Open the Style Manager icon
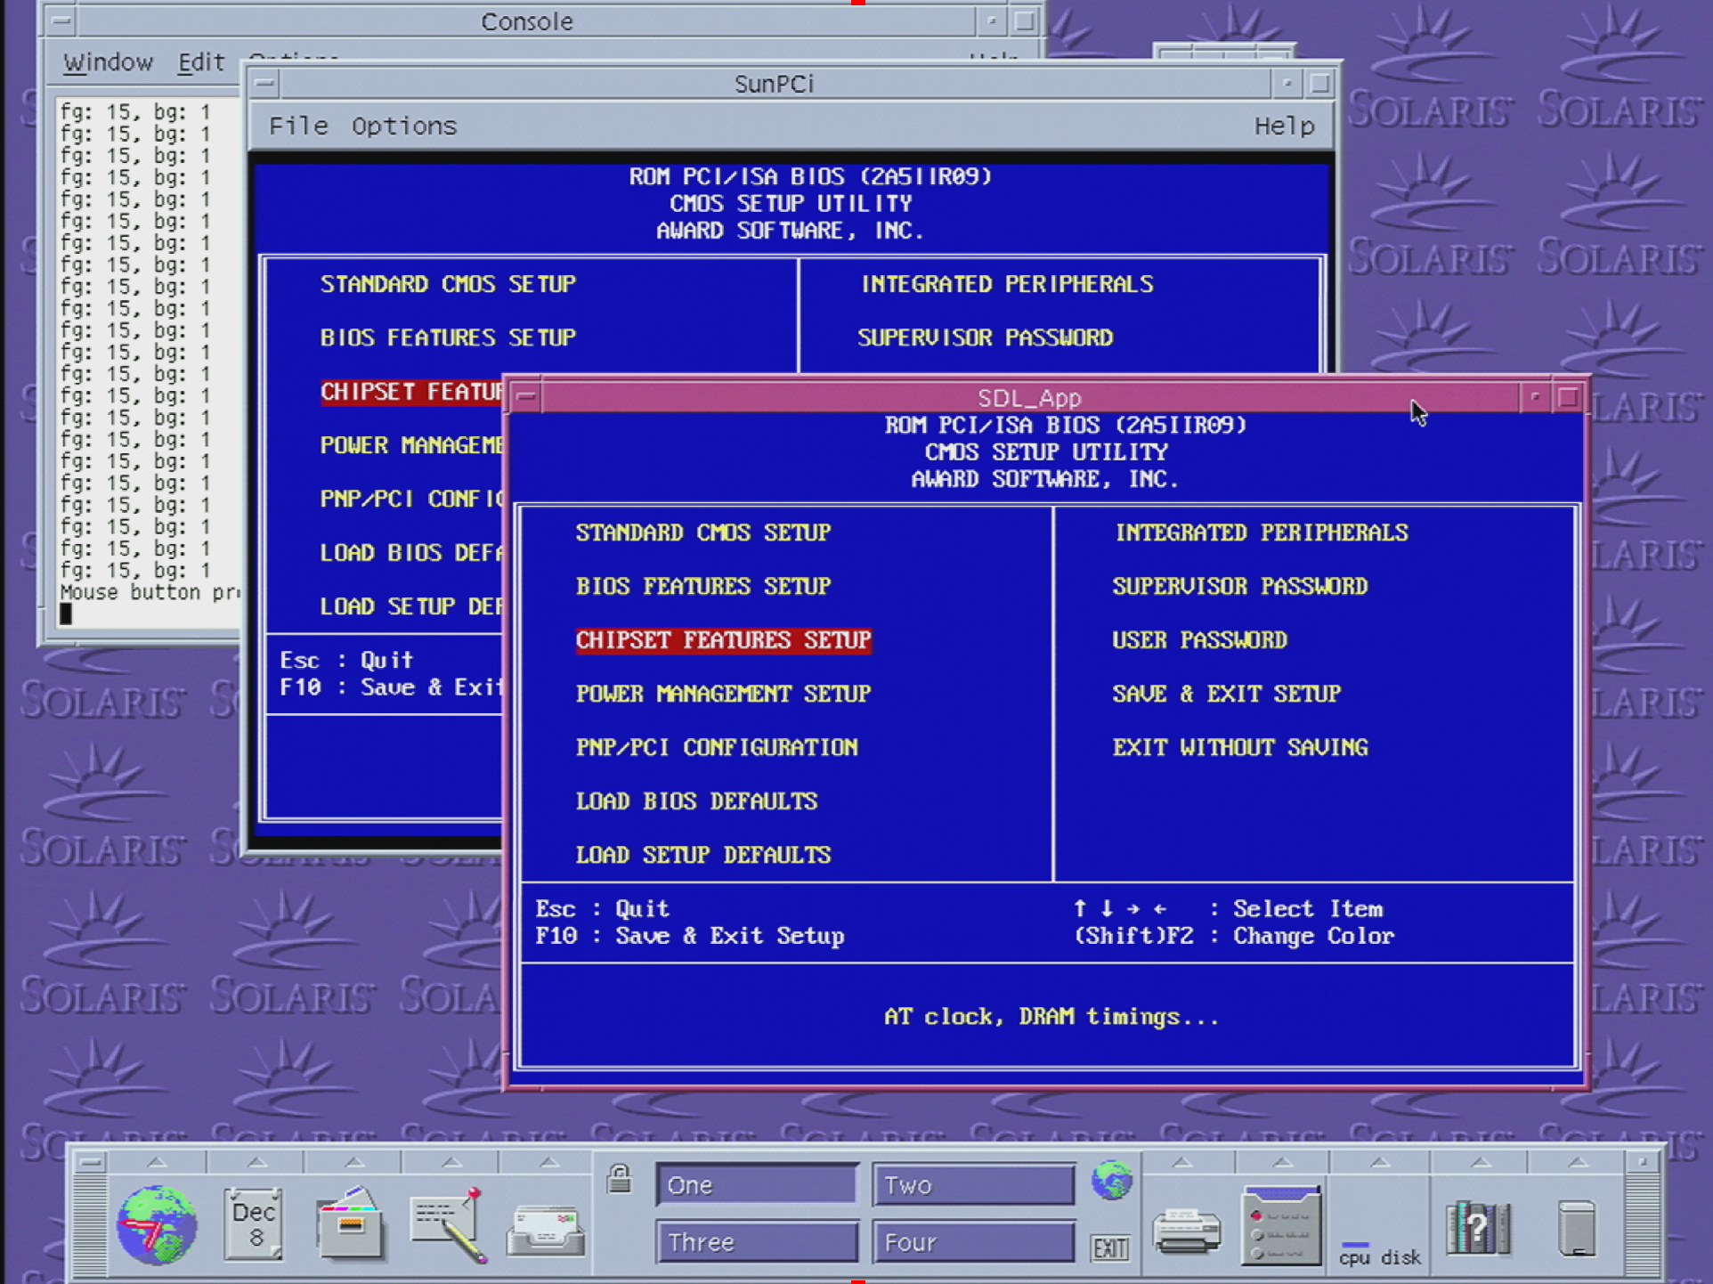Screen dimensions: 1713x1284 click(1281, 1226)
